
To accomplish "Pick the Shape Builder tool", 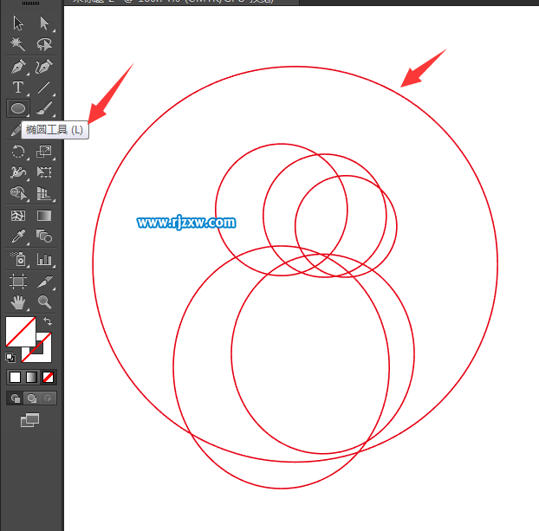I will point(18,193).
